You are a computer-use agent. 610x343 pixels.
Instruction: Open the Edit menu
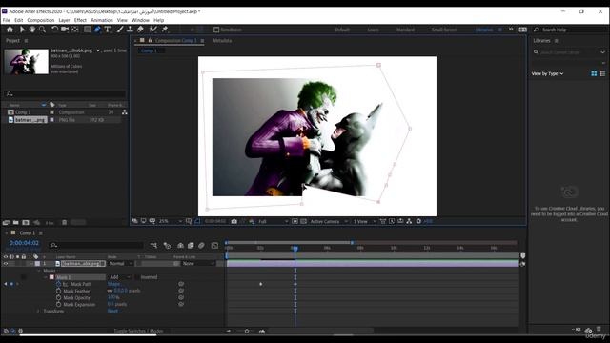19,20
